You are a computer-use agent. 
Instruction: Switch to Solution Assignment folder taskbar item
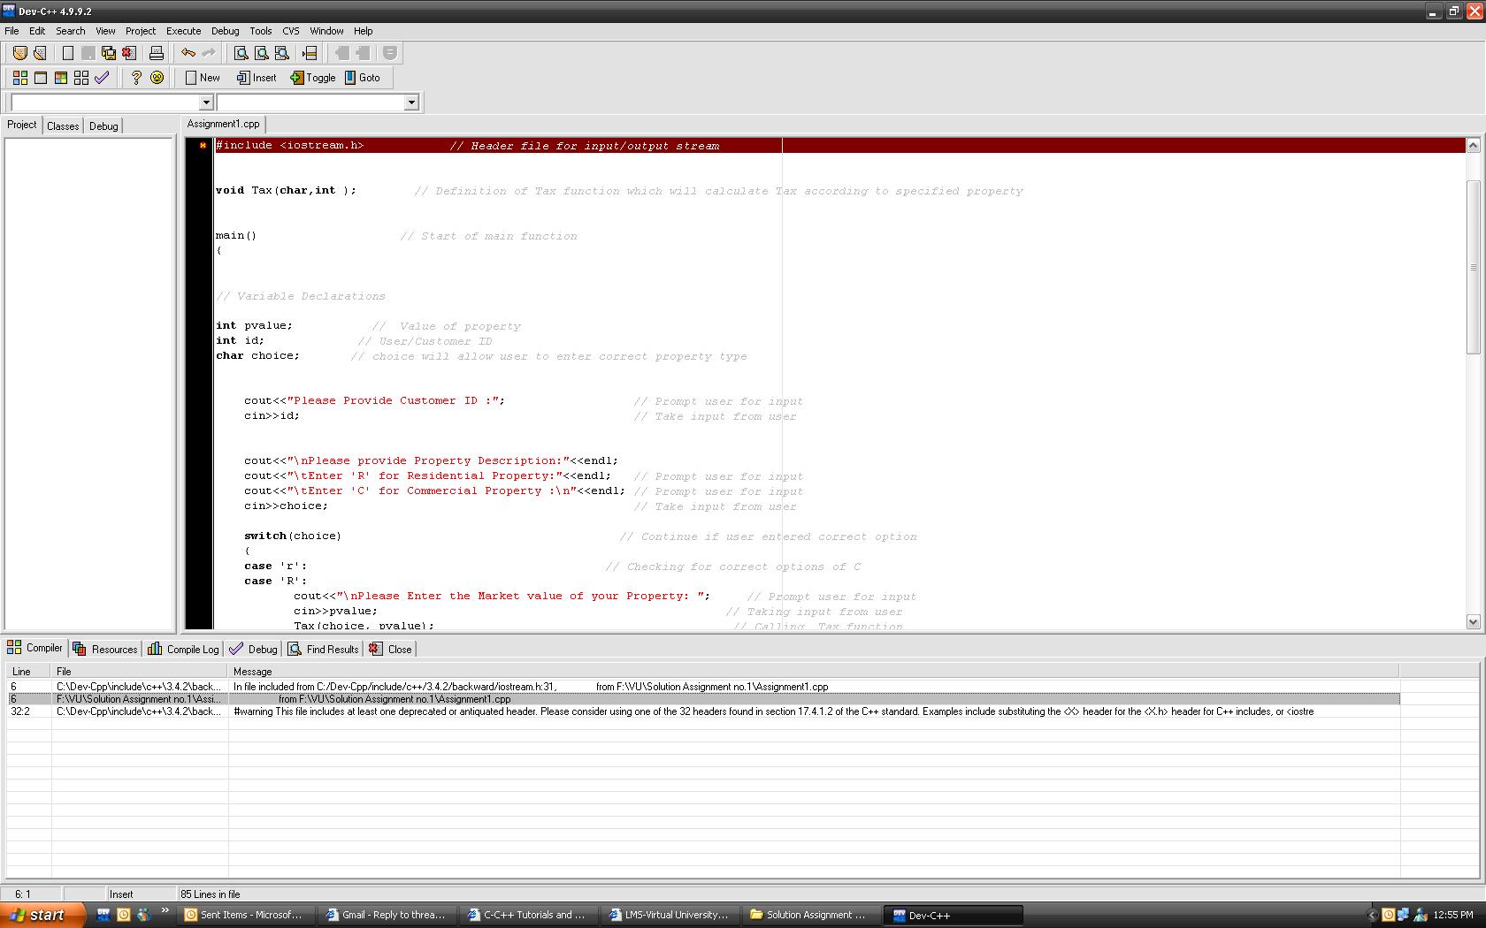point(811,915)
